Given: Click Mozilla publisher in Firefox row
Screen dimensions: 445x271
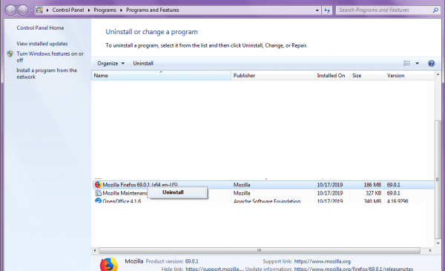Looking at the screenshot, I should click(242, 185).
